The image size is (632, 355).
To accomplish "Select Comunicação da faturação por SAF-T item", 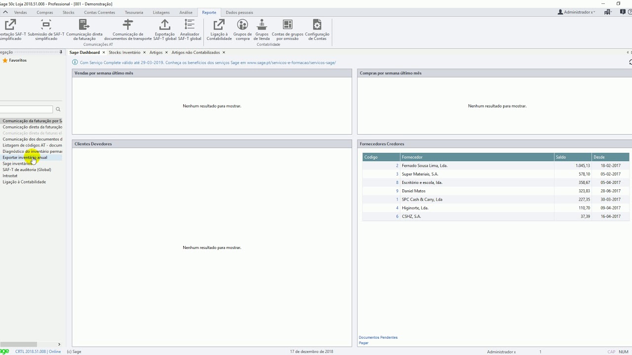I will [32, 121].
